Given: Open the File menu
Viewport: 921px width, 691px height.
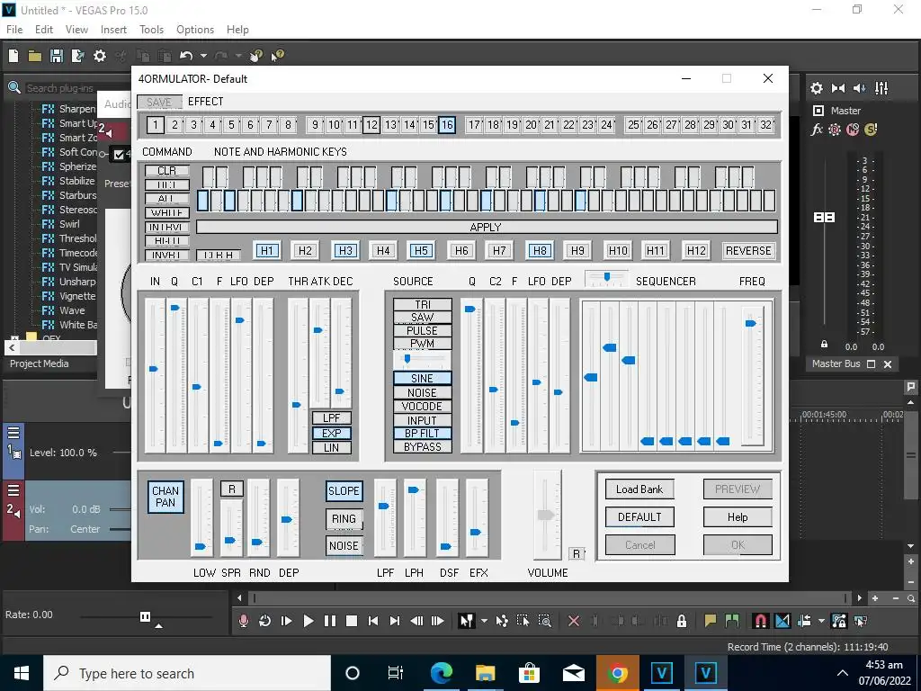Looking at the screenshot, I should (14, 30).
